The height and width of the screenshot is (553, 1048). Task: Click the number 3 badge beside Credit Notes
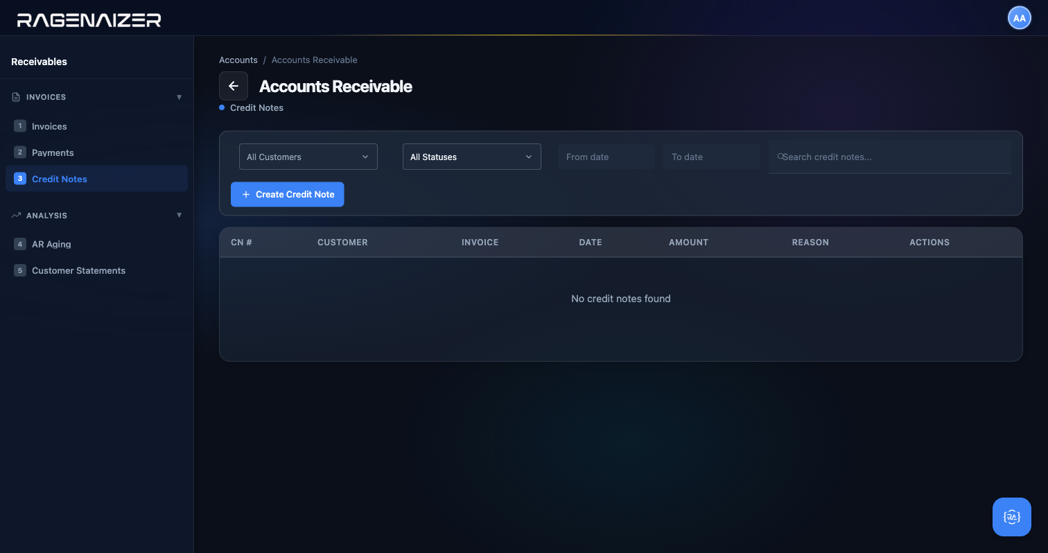(x=20, y=179)
